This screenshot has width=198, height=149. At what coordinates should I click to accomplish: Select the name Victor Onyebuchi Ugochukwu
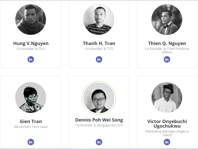point(167,124)
